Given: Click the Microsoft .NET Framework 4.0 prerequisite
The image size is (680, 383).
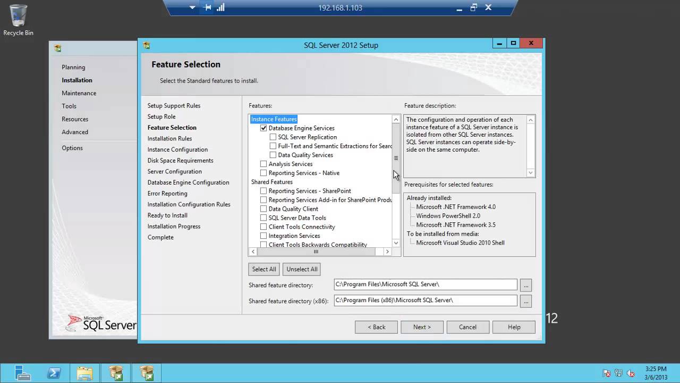Looking at the screenshot, I should click(456, 207).
